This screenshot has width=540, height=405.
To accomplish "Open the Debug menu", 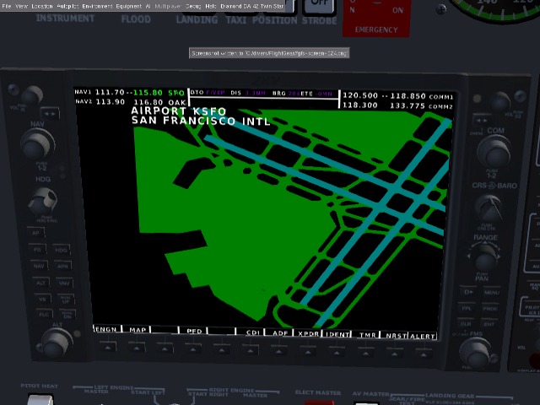I will [193, 6].
